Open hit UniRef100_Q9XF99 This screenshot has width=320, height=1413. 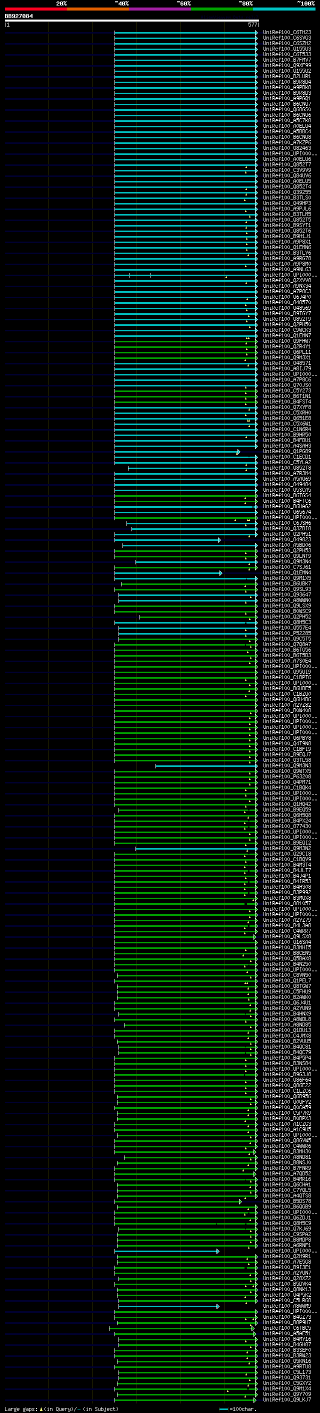tap(286, 65)
